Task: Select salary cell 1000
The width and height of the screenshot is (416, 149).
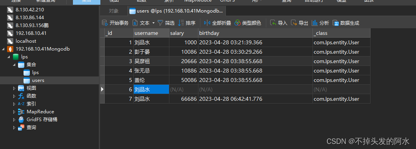Action: coord(183,42)
